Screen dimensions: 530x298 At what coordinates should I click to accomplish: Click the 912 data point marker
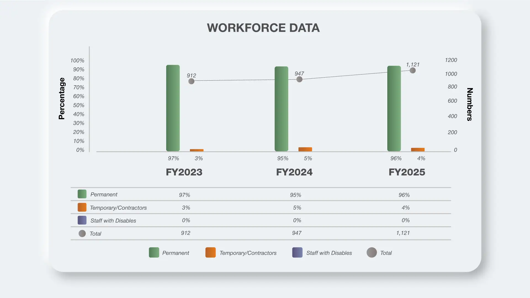191,81
